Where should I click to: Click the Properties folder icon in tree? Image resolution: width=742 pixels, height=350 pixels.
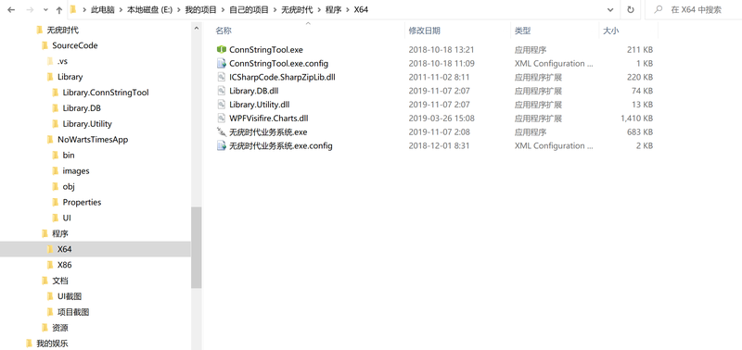[x=55, y=202]
